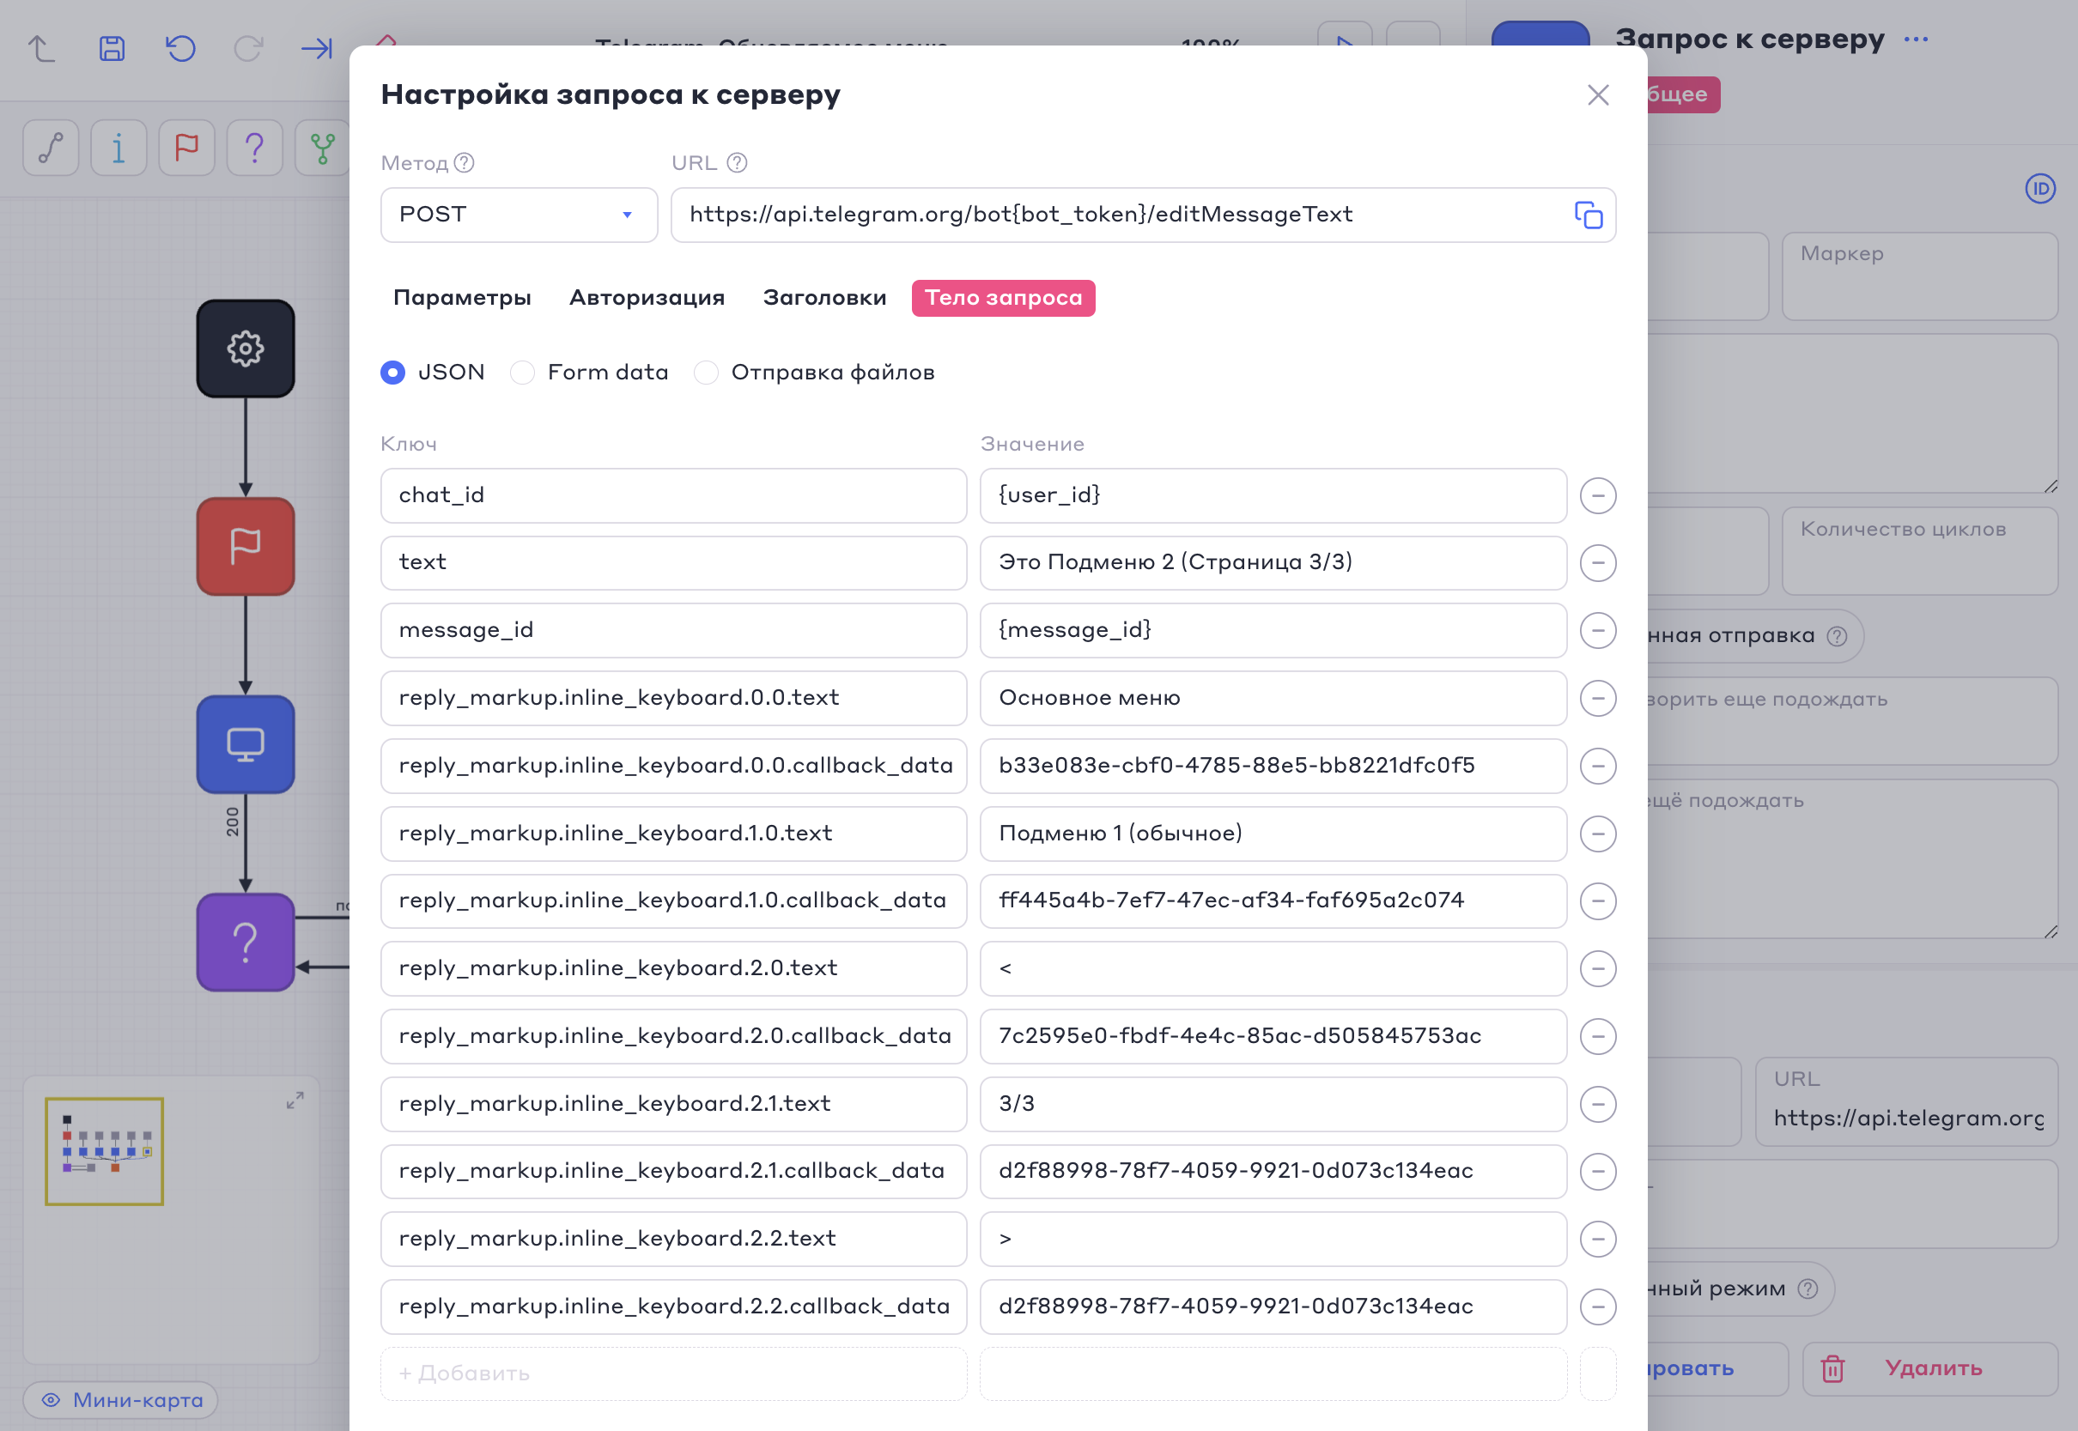2078x1431 pixels.
Task: Select the question mark block tool
Action: [255, 147]
